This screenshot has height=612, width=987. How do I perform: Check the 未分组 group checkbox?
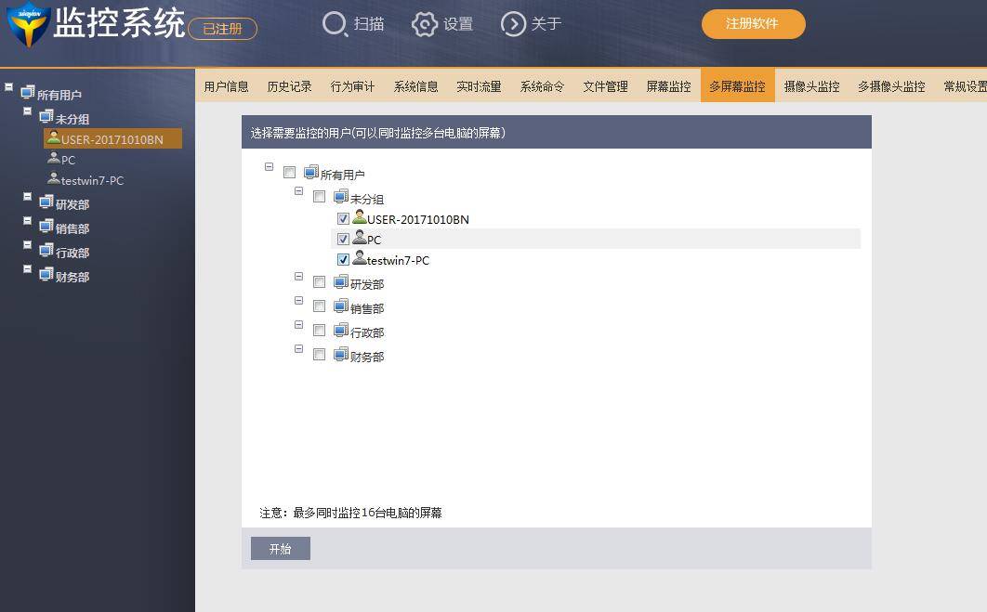pyautogui.click(x=319, y=197)
